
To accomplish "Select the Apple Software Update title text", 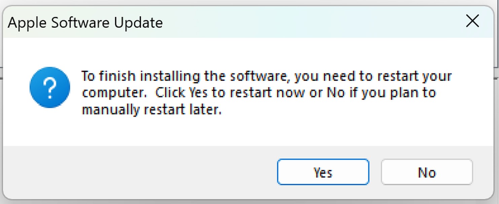I will (85, 23).
